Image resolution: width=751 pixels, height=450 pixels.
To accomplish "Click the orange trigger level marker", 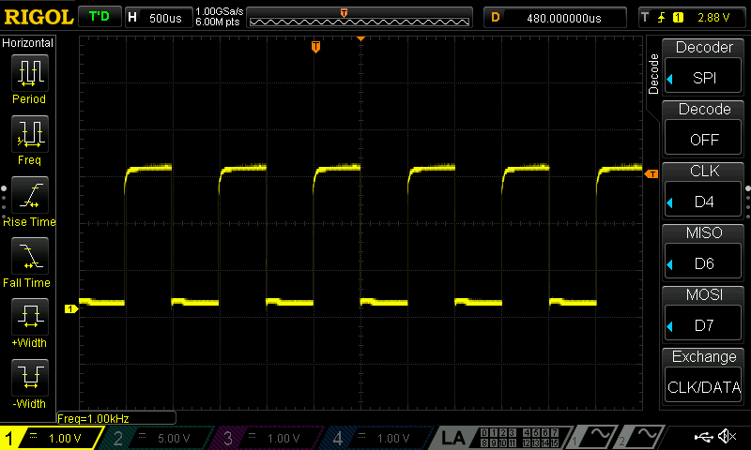I will 651,174.
